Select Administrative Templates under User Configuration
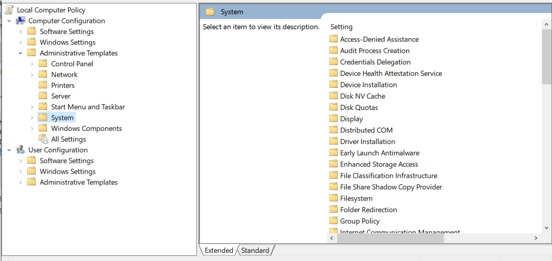Image resolution: width=552 pixels, height=261 pixels. [x=79, y=182]
